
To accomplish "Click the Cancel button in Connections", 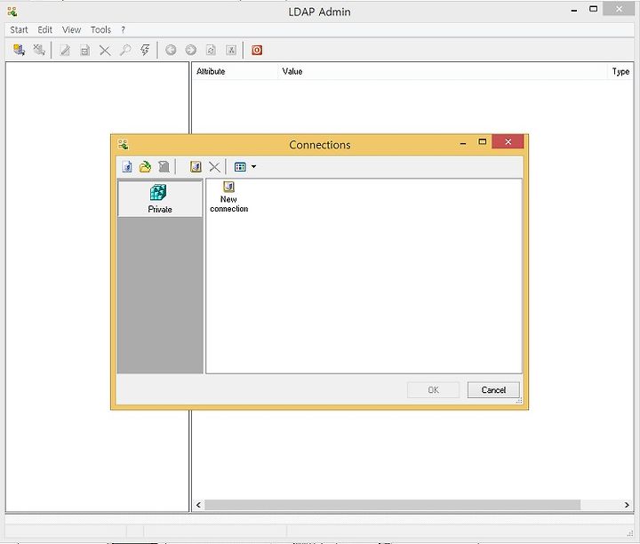I will (x=493, y=389).
